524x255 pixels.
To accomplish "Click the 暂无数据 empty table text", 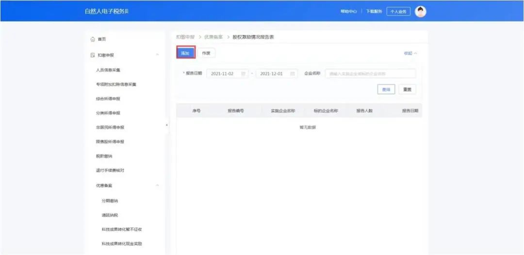I will tap(308, 127).
